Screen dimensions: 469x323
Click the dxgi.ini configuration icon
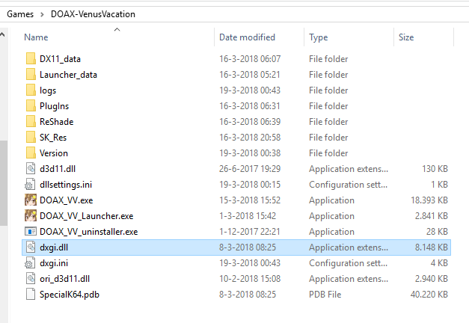(x=31, y=263)
